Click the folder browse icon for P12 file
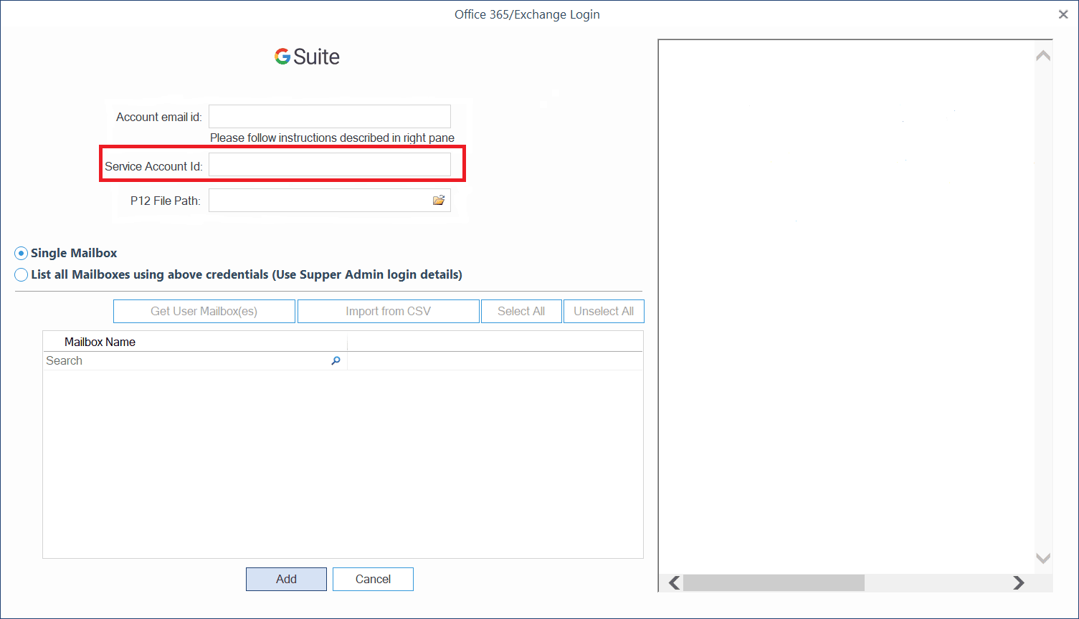 tap(439, 201)
